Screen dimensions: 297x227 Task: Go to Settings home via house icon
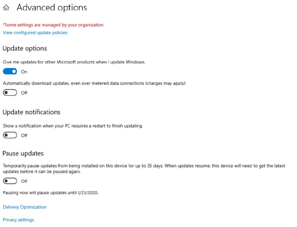[x=6, y=8]
